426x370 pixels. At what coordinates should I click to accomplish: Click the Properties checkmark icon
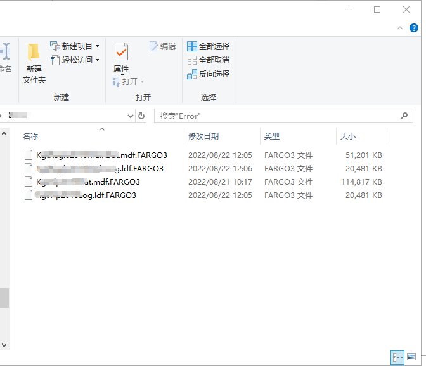120,52
